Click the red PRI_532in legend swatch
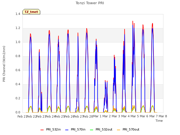 42,130
